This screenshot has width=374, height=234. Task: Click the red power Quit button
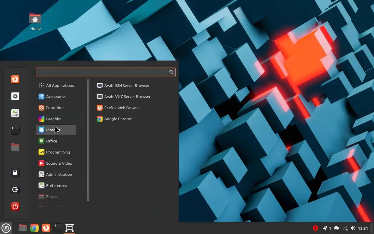coord(15,207)
